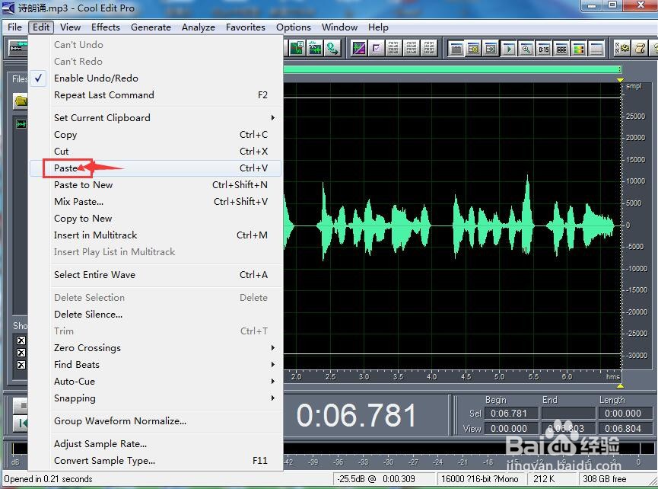Toggle the Play List window toolbar icon
The height and width of the screenshot is (489, 658).
point(491,49)
